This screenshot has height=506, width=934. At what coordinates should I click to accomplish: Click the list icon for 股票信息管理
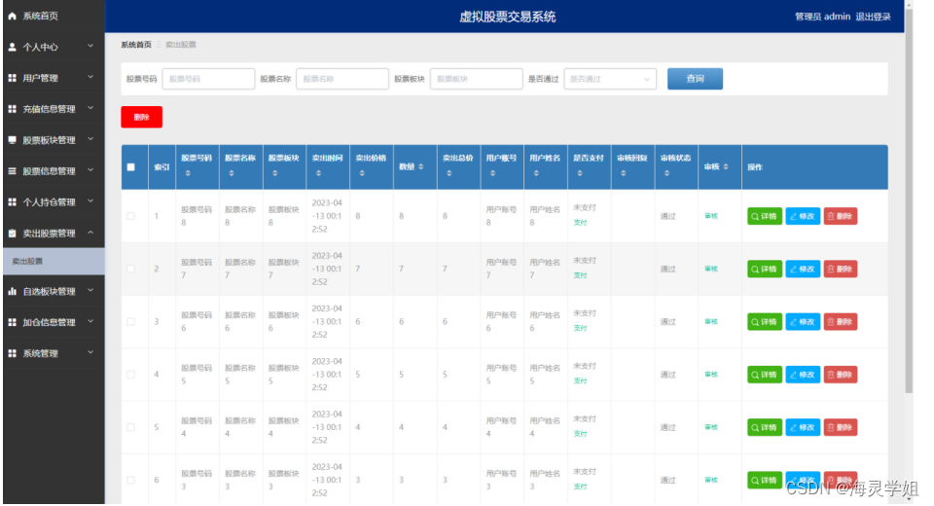click(12, 171)
